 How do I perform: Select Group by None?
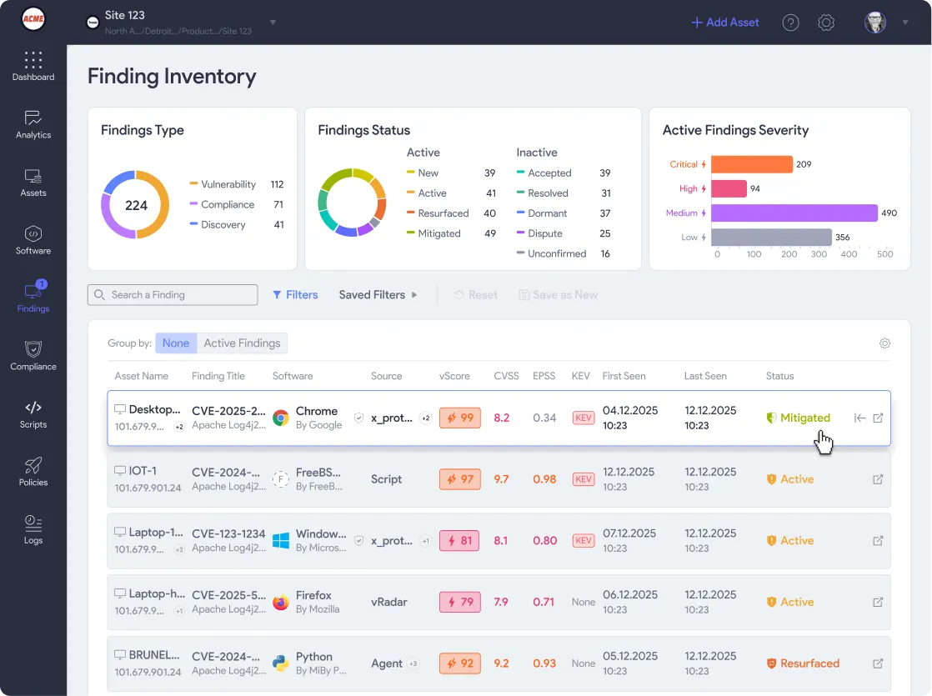[x=176, y=343]
